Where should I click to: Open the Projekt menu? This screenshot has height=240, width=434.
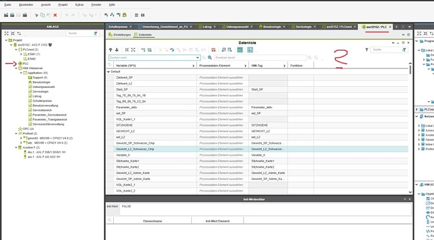tap(63, 4)
